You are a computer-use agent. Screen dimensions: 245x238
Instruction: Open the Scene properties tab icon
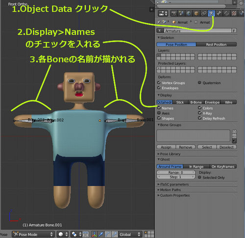181,14
